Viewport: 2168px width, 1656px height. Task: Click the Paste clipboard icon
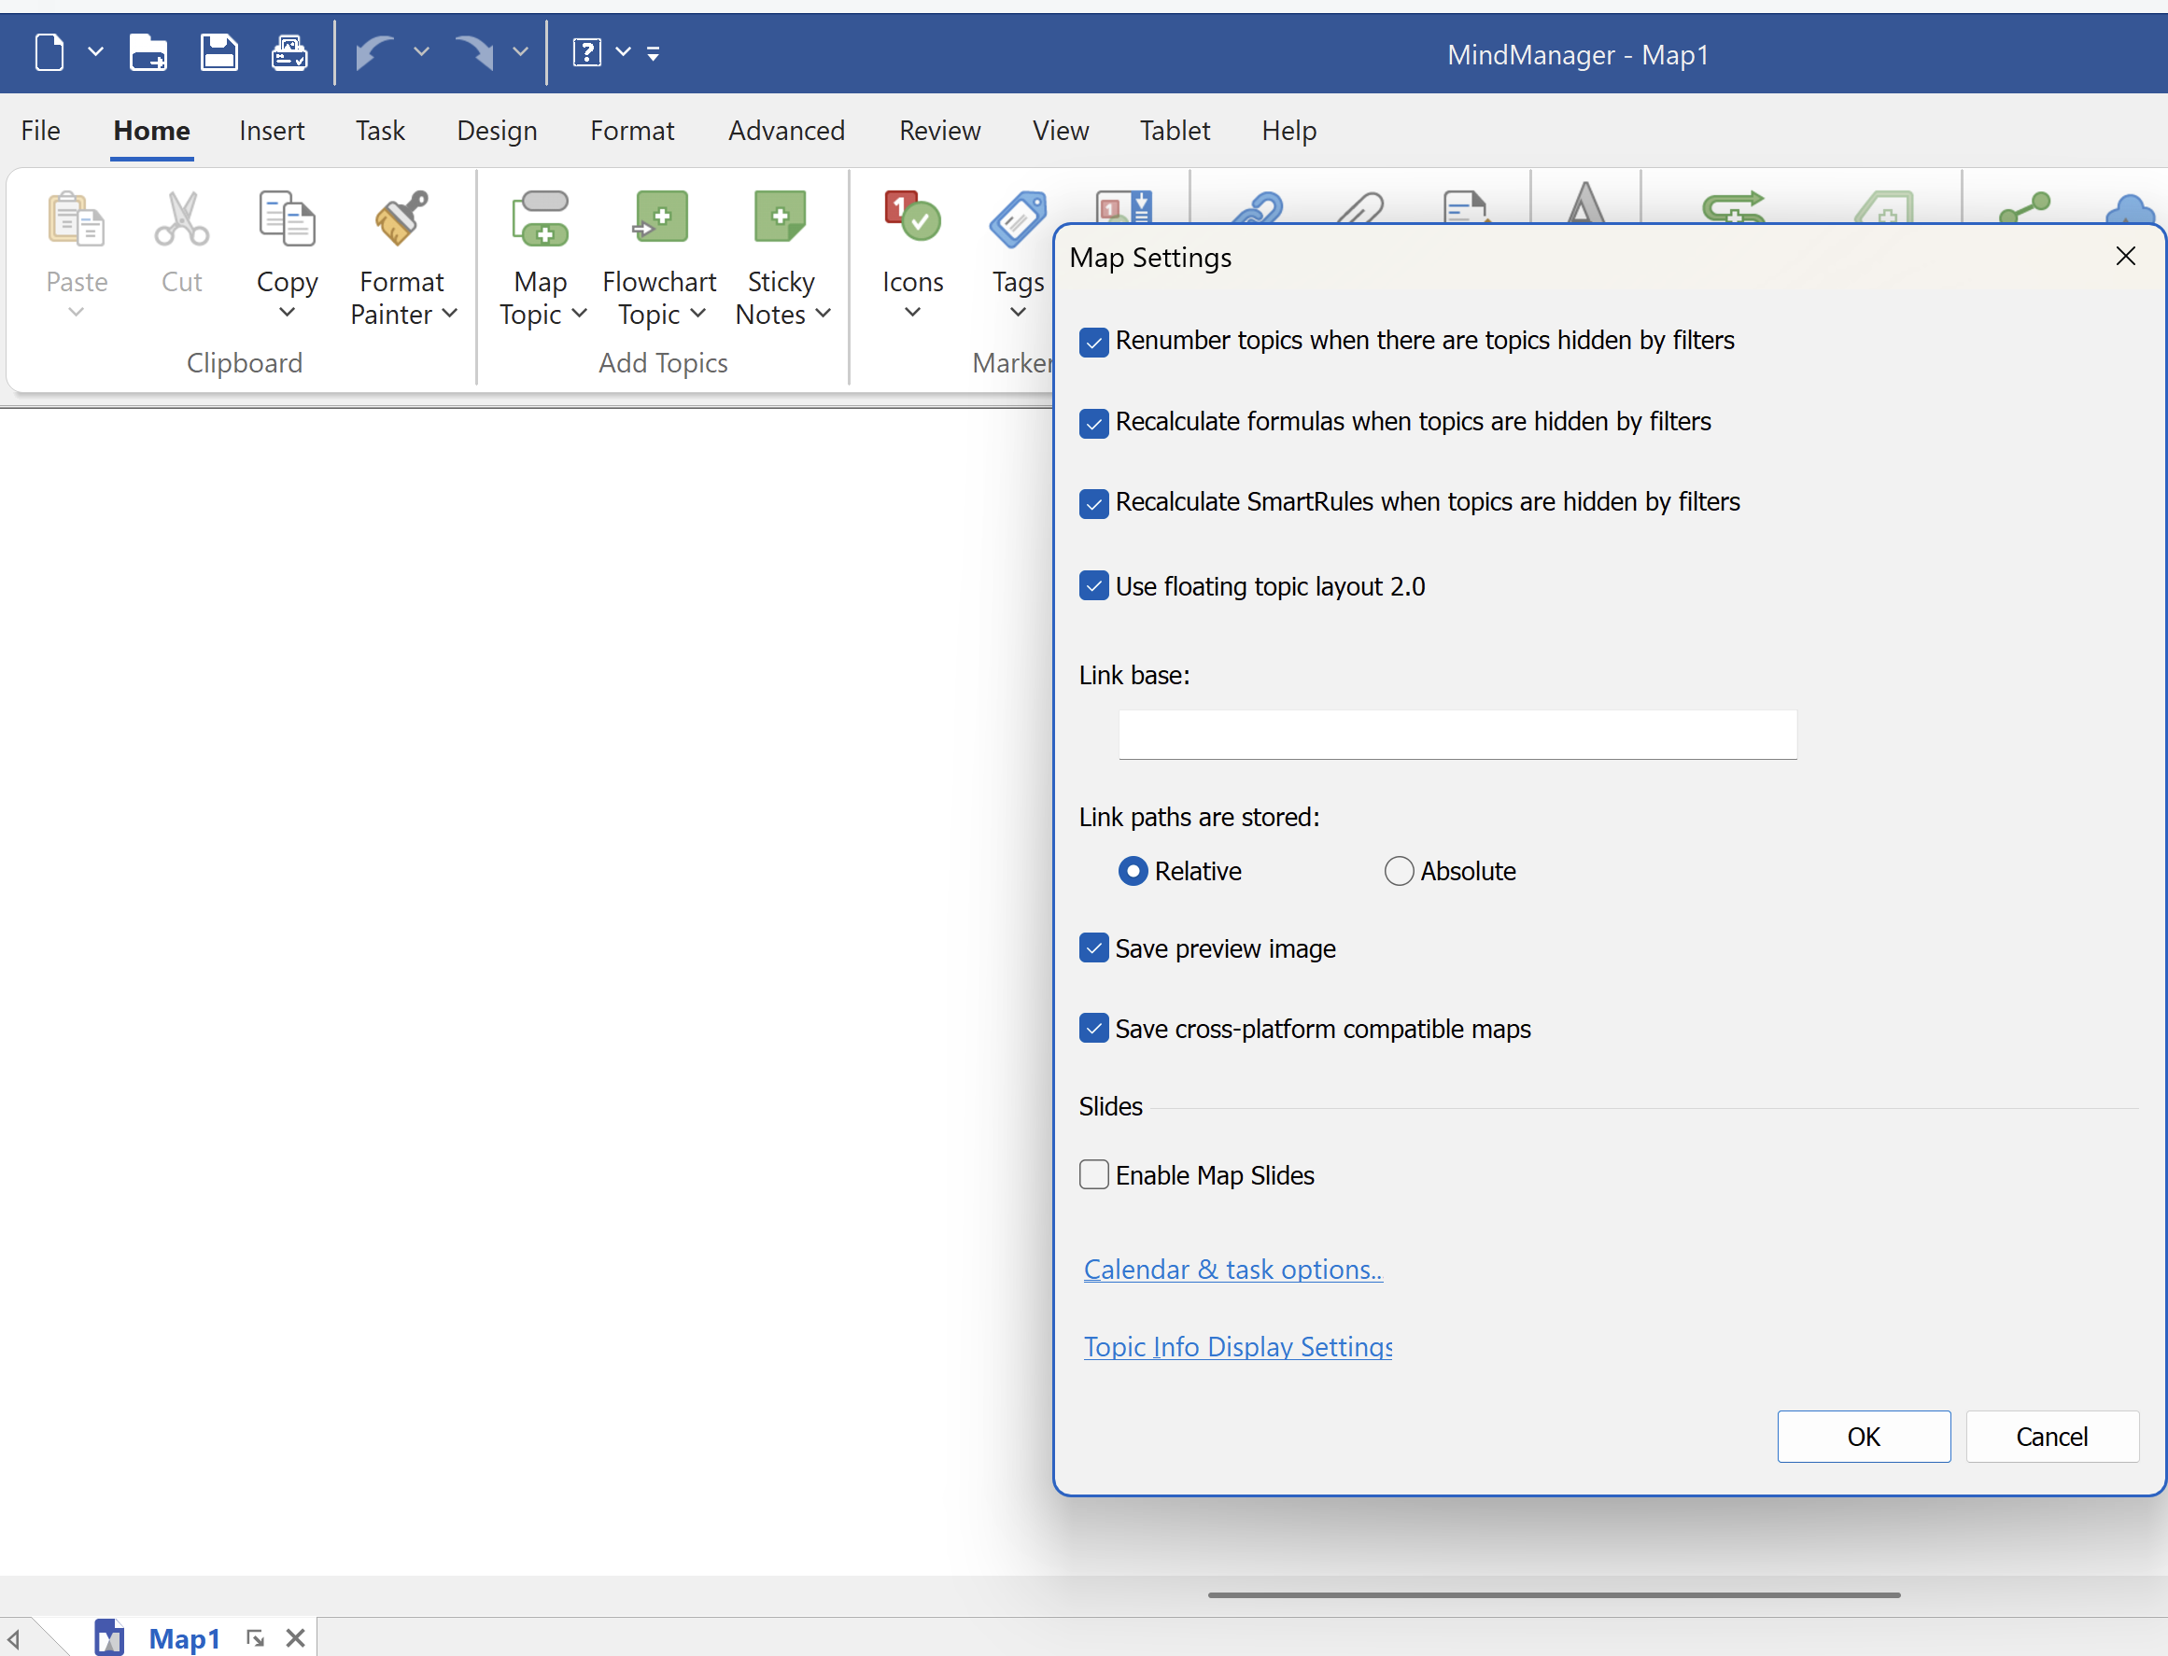tap(76, 218)
